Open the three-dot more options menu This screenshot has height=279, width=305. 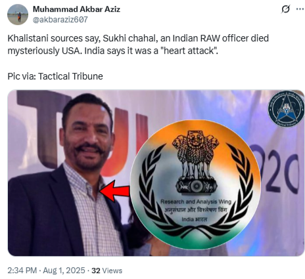pyautogui.click(x=300, y=9)
